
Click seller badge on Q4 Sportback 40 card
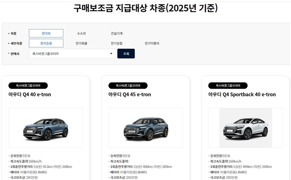coord(228,86)
